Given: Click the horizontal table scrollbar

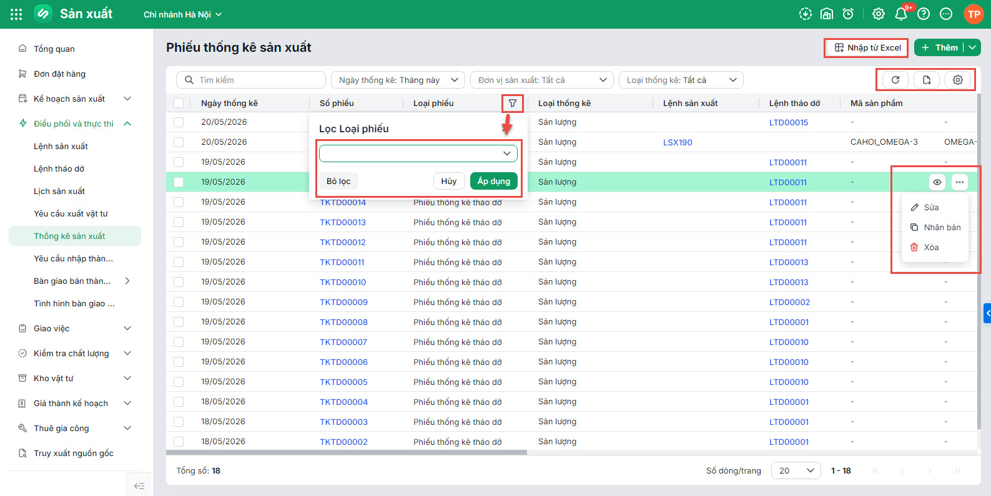Looking at the screenshot, I should point(347,452).
